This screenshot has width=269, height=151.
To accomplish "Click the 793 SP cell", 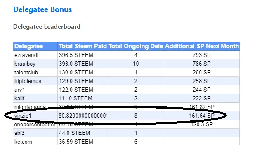I will (x=202, y=55).
